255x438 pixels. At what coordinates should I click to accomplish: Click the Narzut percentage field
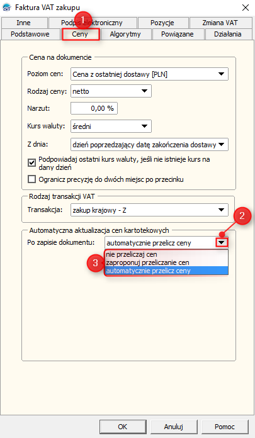point(94,108)
